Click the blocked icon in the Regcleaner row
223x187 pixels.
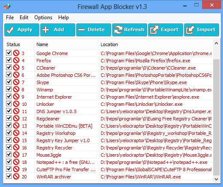pyautogui.click(x=16, y=119)
